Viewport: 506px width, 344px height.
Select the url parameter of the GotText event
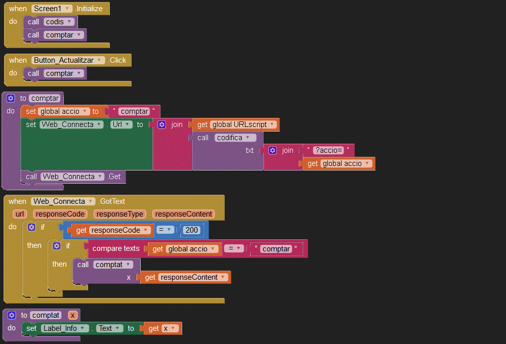(x=20, y=214)
